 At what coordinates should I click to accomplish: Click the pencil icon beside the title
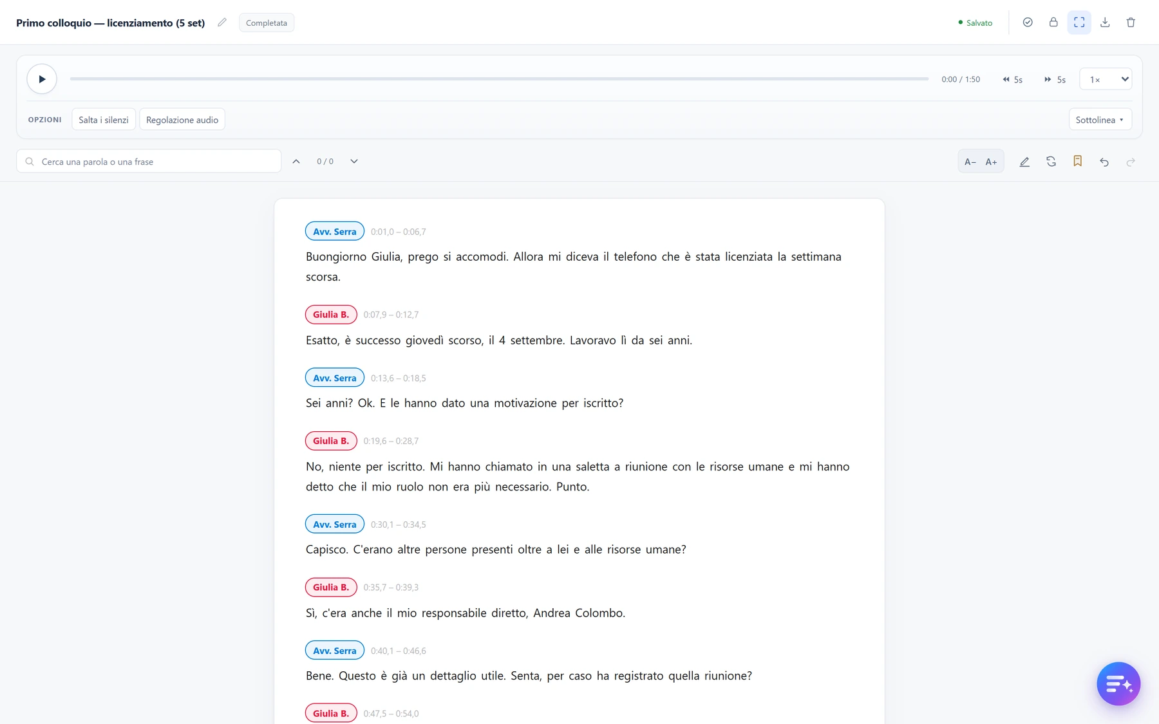(222, 23)
